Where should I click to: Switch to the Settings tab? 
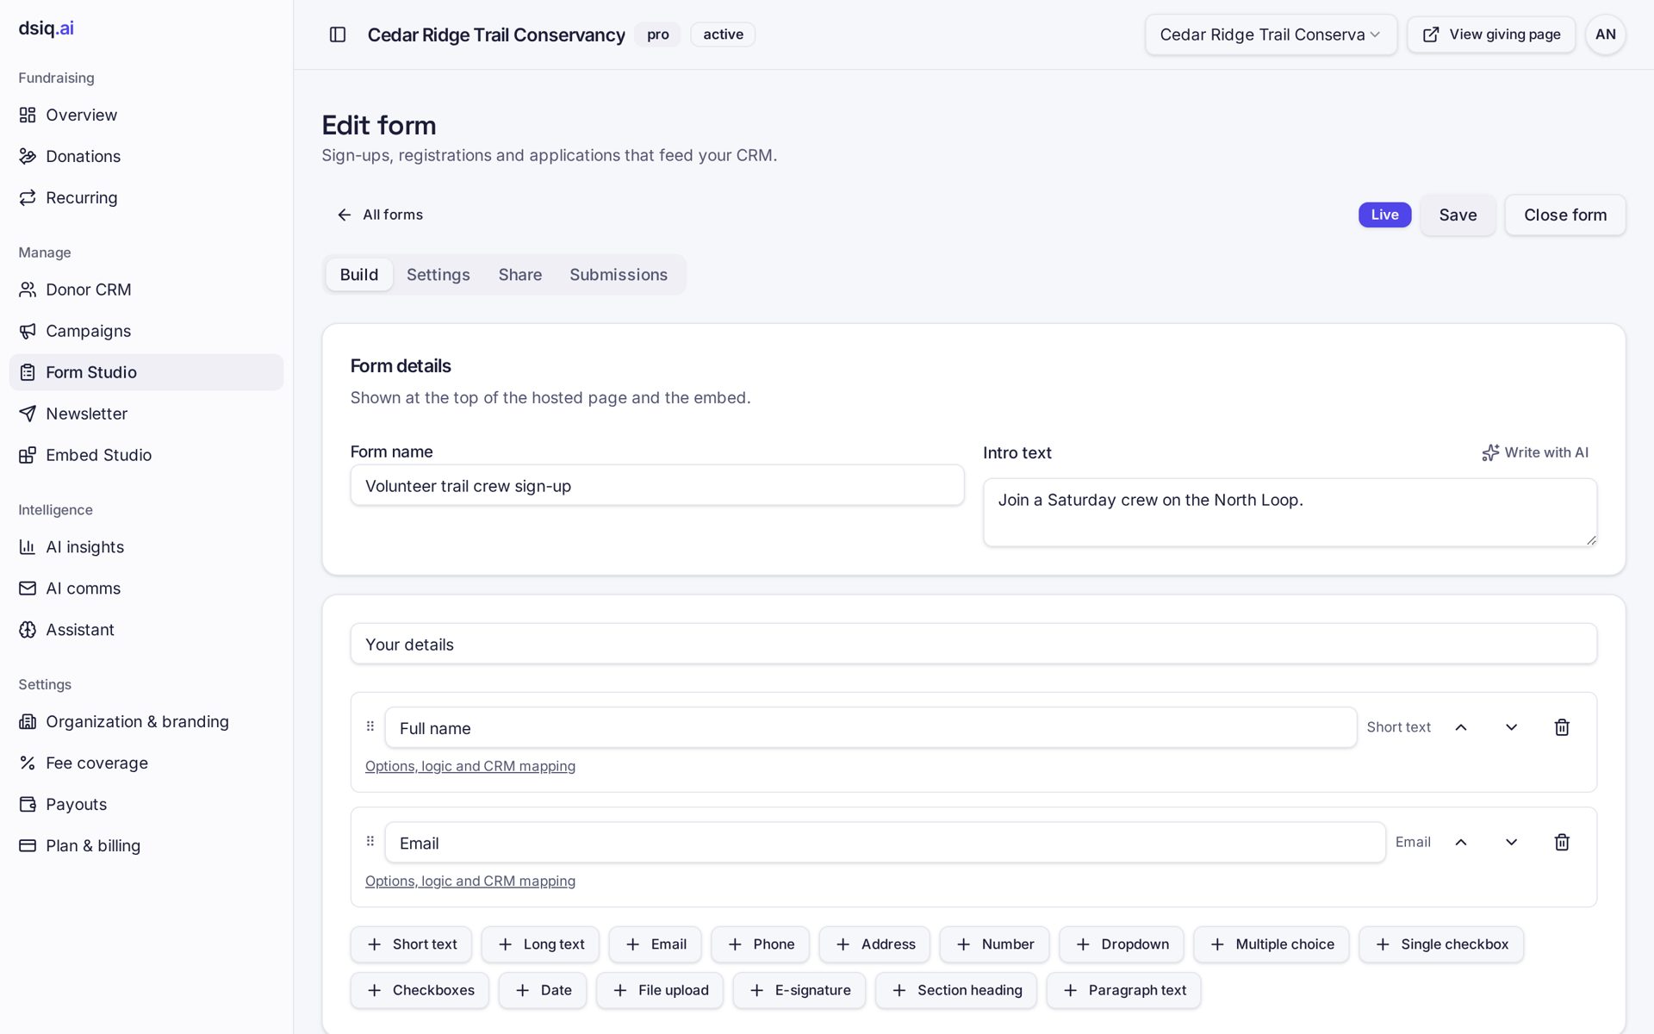[438, 275]
